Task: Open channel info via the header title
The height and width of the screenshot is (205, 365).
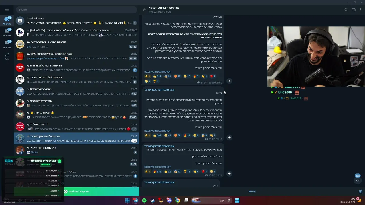Action: pos(164,8)
